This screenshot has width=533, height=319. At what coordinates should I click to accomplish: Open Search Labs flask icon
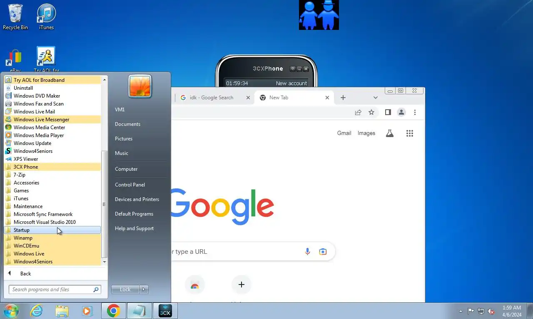[390, 133]
